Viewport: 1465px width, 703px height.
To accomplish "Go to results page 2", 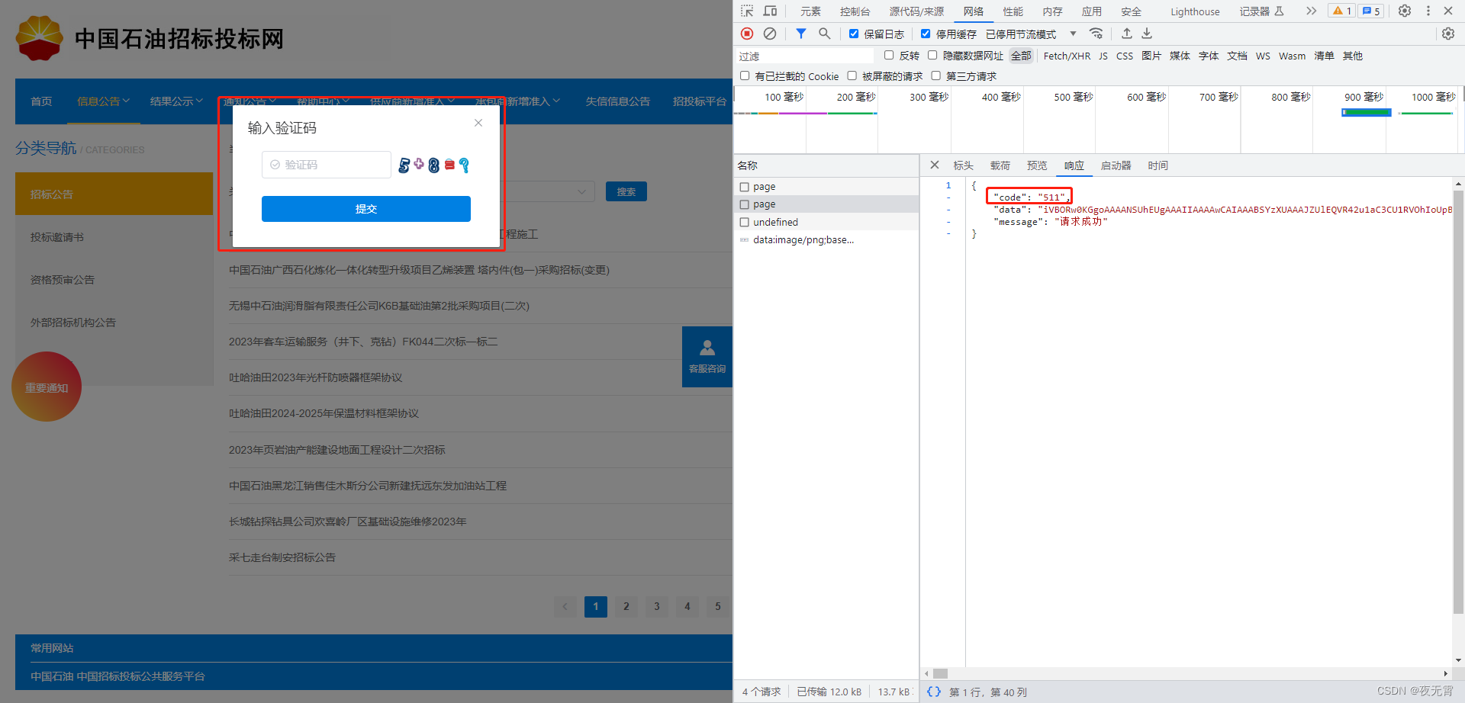I will coord(626,606).
